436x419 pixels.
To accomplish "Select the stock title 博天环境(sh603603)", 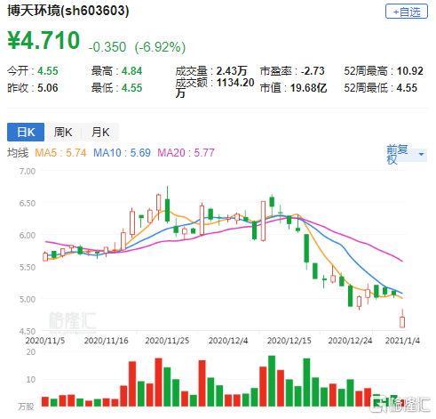I will click(x=68, y=11).
